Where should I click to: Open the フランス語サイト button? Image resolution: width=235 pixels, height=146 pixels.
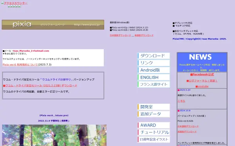coord(154,84)
